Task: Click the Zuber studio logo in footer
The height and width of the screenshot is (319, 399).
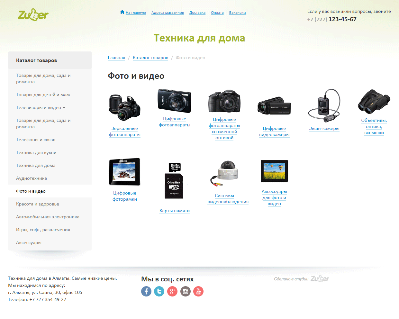Action: [320, 279]
